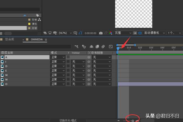
Task: Click the 图层名称 column header
Action: [7, 53]
